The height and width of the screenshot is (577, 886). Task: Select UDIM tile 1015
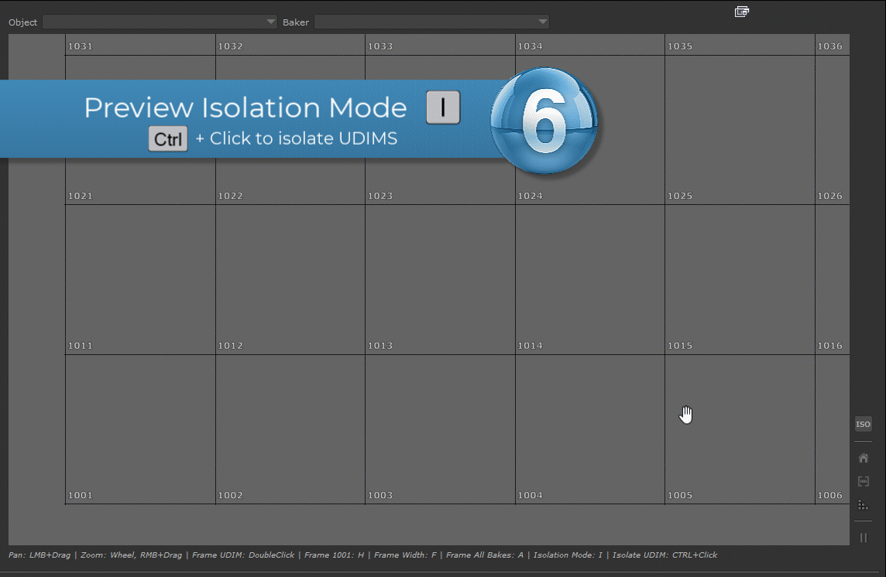740,279
